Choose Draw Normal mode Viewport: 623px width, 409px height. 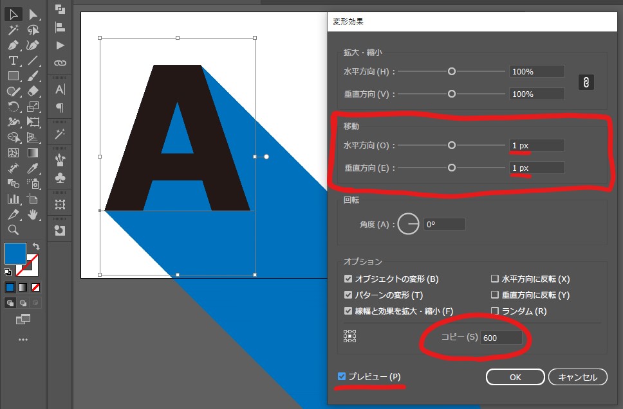click(x=10, y=303)
